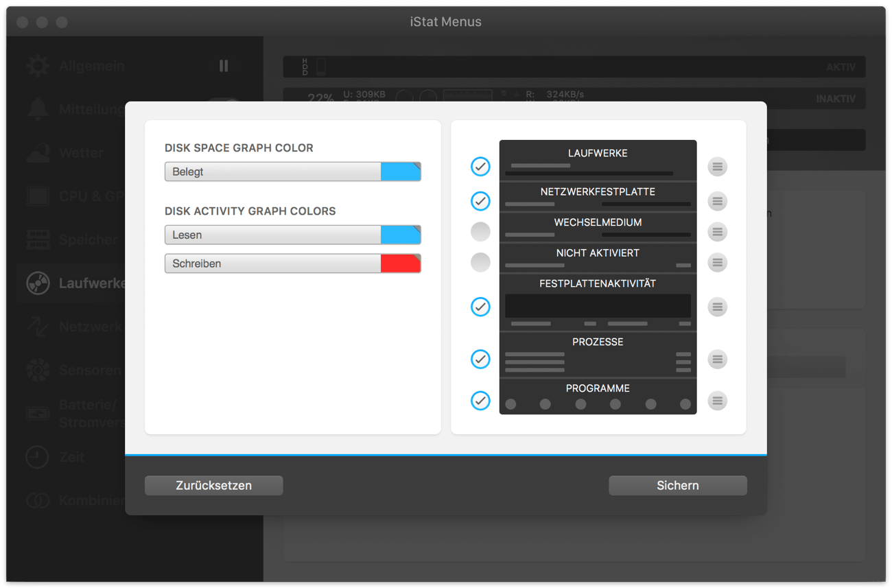The image size is (892, 588).
Task: Select the Laufwerke preview section
Action: (x=598, y=161)
